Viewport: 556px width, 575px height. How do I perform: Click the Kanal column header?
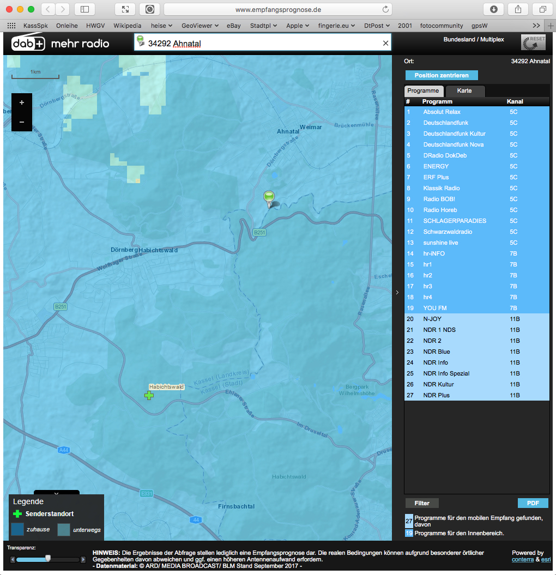[515, 101]
